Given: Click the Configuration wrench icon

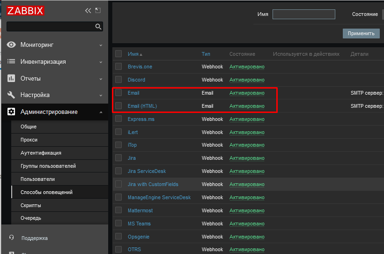Looking at the screenshot, I should click(12, 95).
